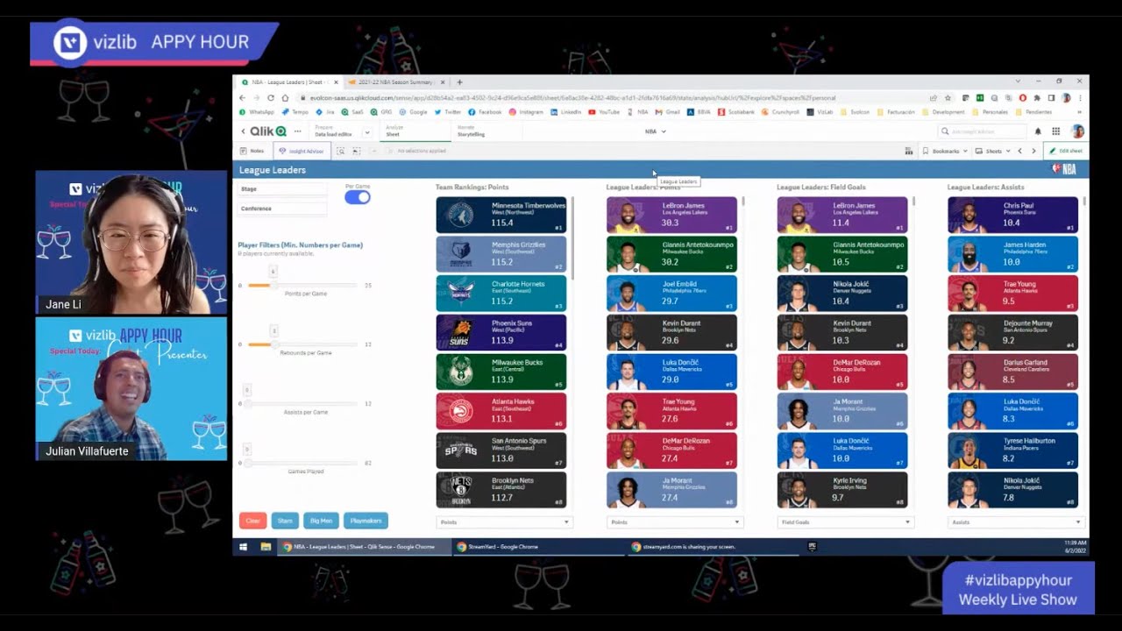Select Minnesota Timberwolves team card
The height and width of the screenshot is (631, 1122).
click(501, 215)
